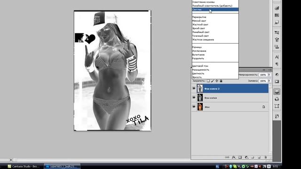The height and width of the screenshot is (169, 301).
Task: Click the lock icon on Фон layer
Action: [263, 107]
